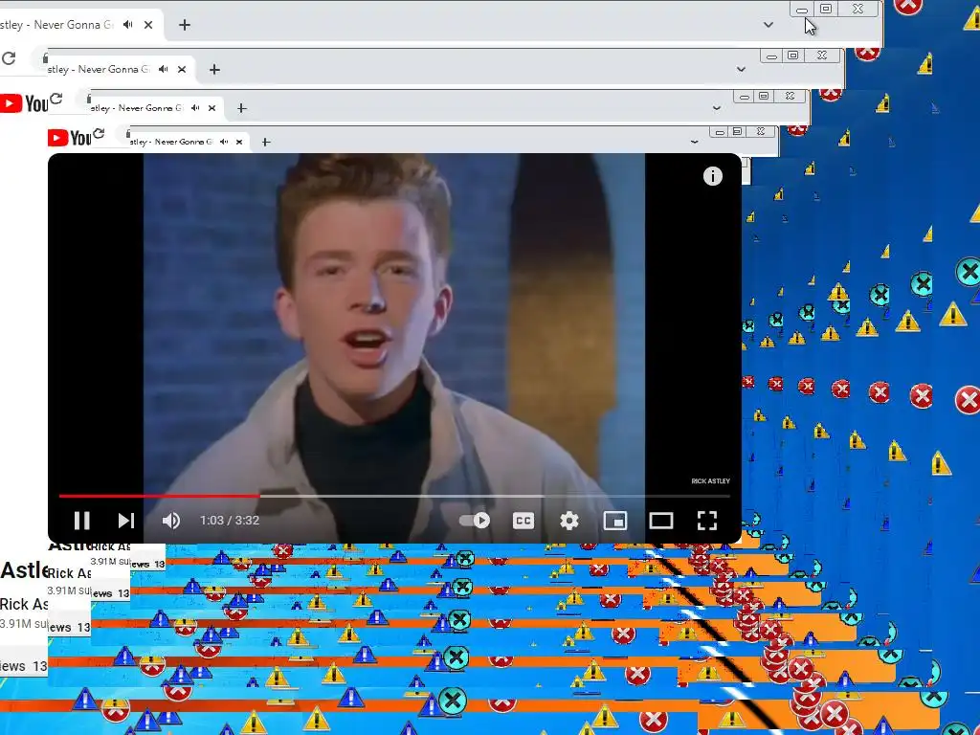Viewport: 980px width, 735px height.
Task: Click the YouTube logo in second window
Action: (x=24, y=103)
